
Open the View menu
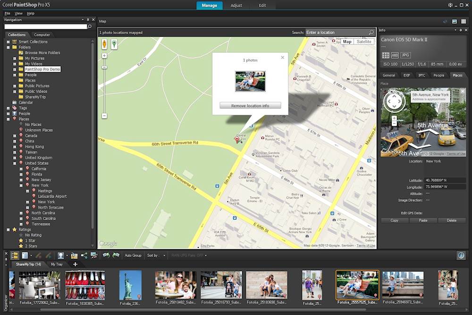[18, 13]
